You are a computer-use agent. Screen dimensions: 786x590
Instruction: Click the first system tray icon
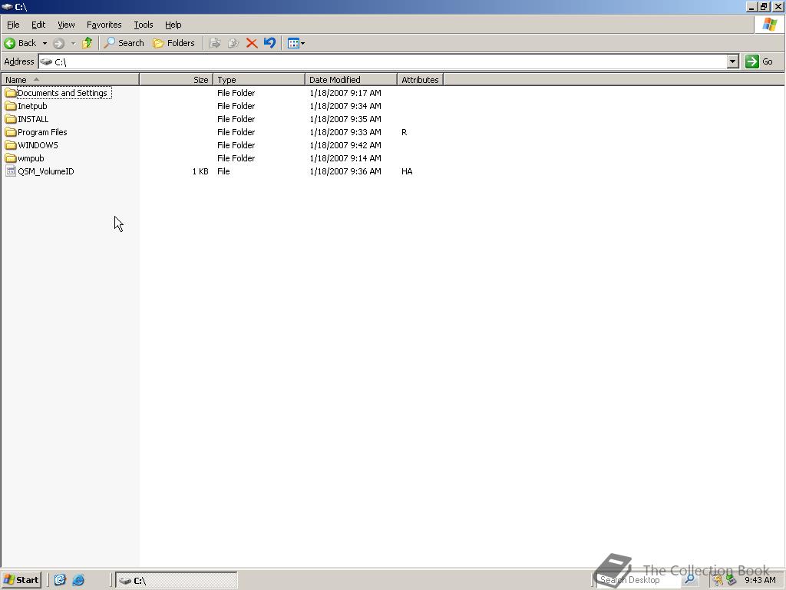[718, 580]
